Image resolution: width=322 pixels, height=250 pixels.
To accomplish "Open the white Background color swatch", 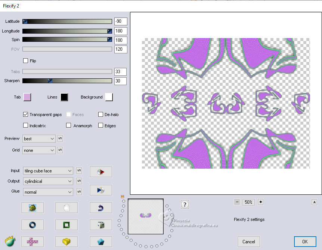I will pyautogui.click(x=109, y=97).
